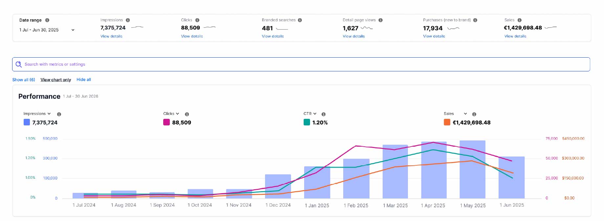Click info icon next to CTR dropdown
This screenshot has height=221, width=604.
(324, 114)
